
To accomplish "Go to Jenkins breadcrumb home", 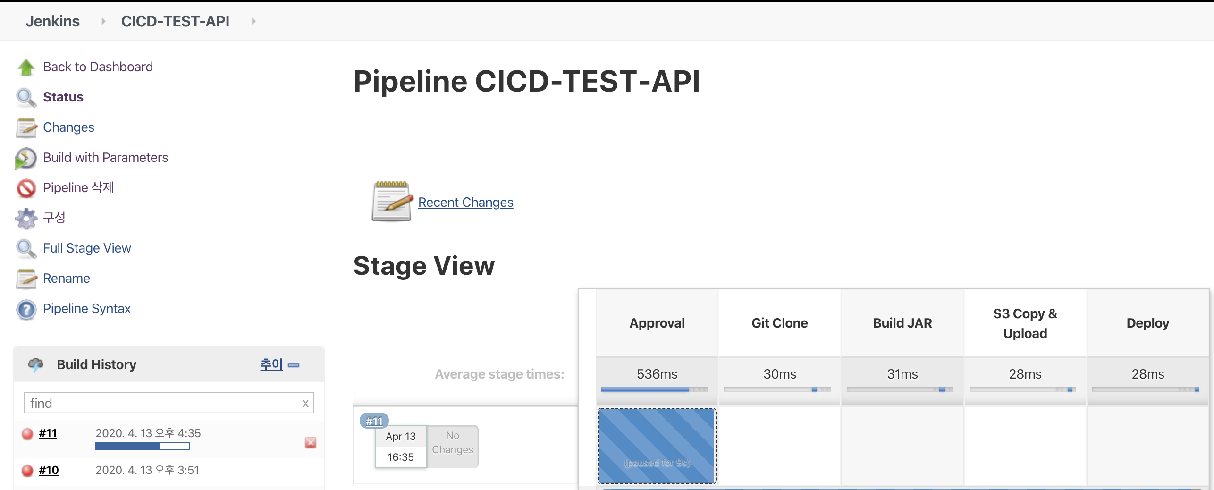I will [52, 21].
